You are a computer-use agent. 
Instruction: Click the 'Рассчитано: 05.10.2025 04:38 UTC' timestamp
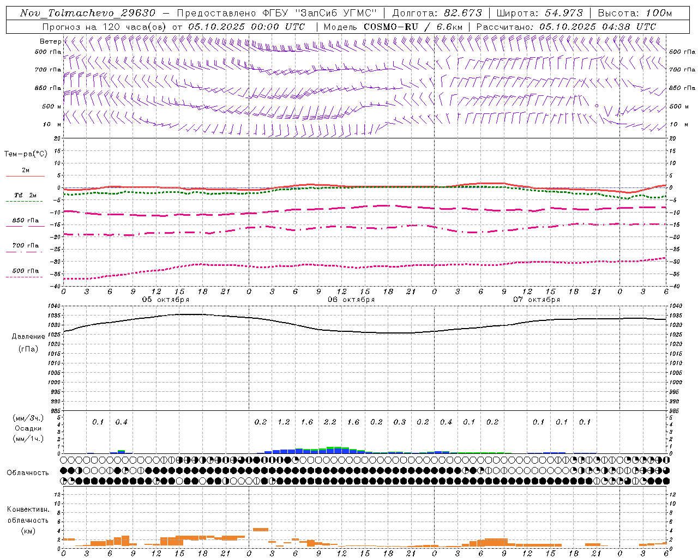(x=566, y=27)
